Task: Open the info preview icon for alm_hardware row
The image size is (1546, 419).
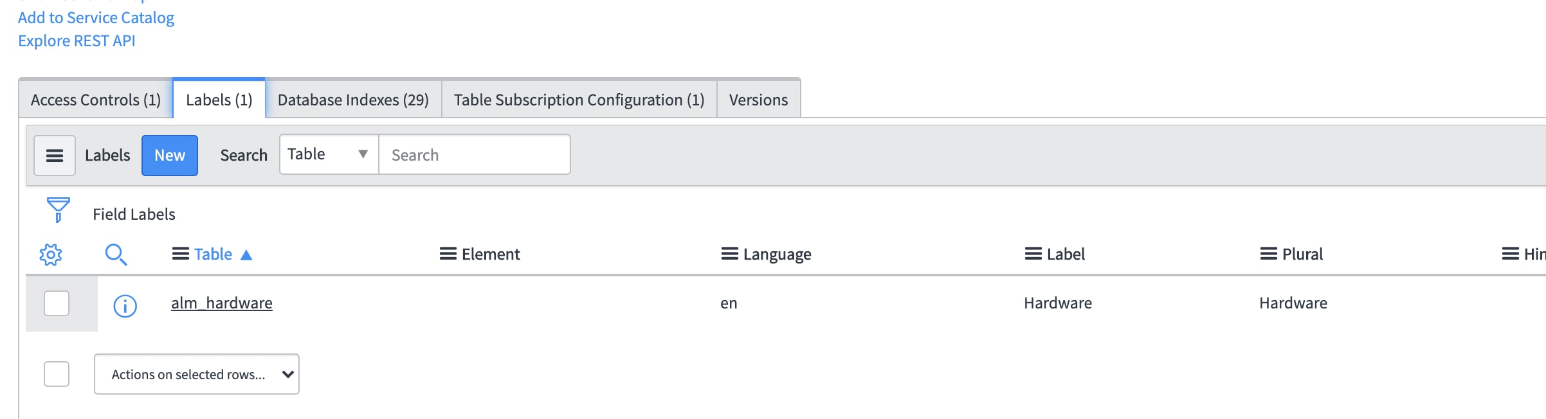Action: click(x=125, y=306)
